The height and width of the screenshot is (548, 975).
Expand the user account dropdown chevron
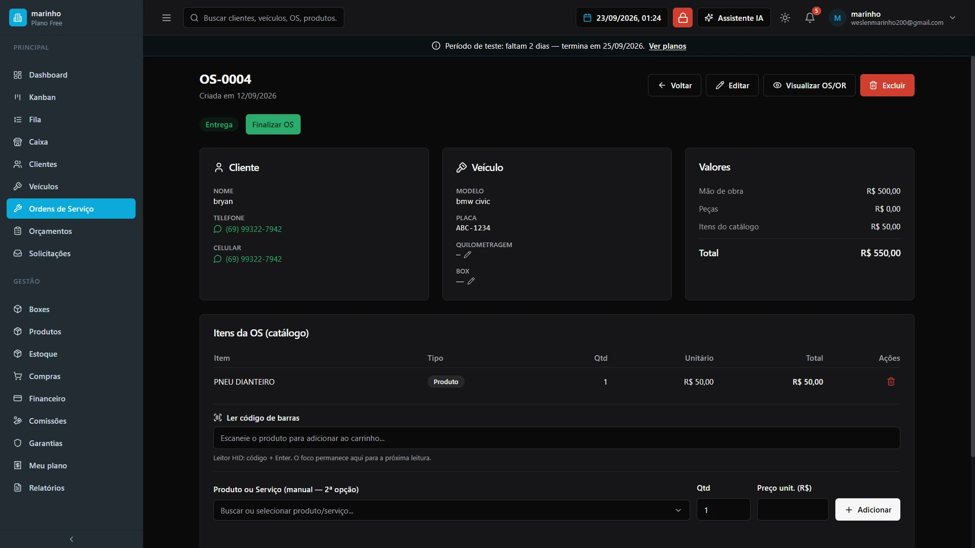(x=953, y=18)
